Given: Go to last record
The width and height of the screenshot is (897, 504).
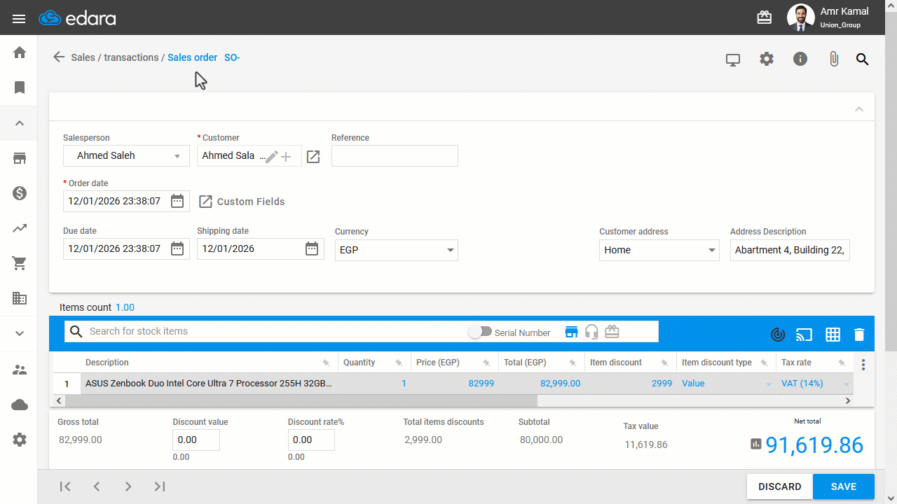Looking at the screenshot, I should pyautogui.click(x=160, y=486).
